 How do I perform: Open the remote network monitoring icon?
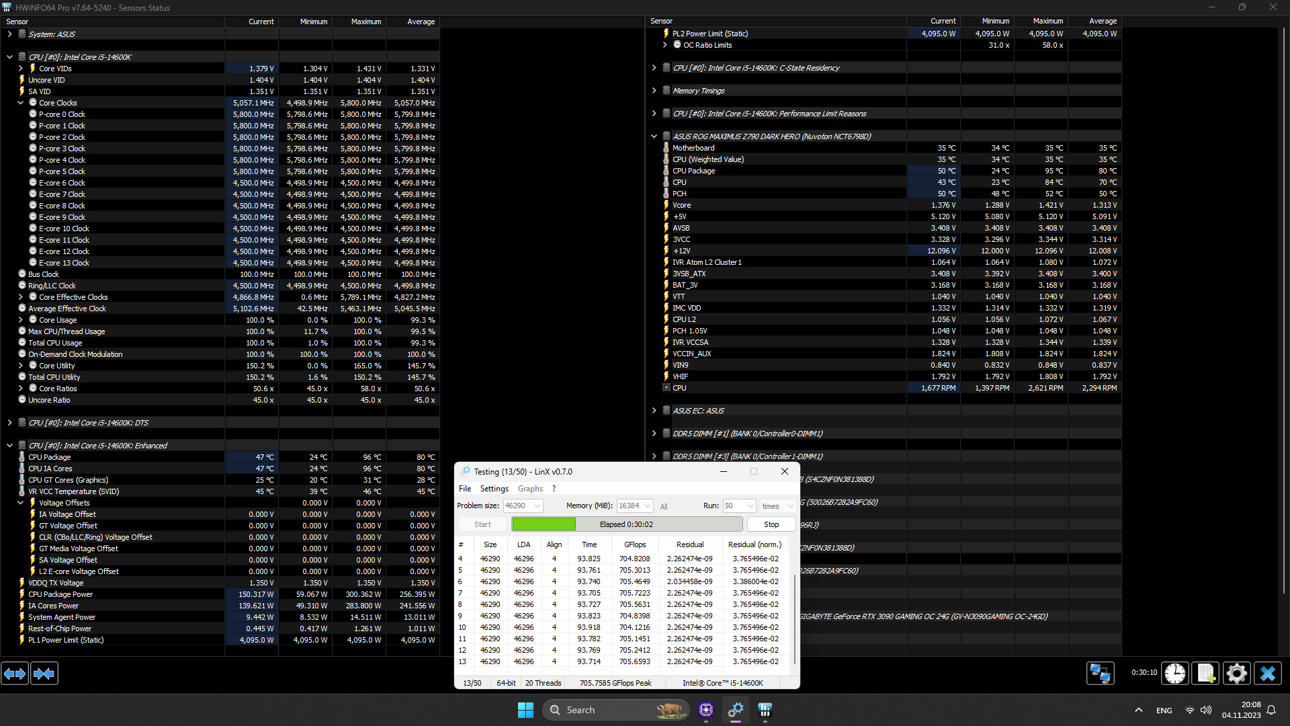point(1100,673)
